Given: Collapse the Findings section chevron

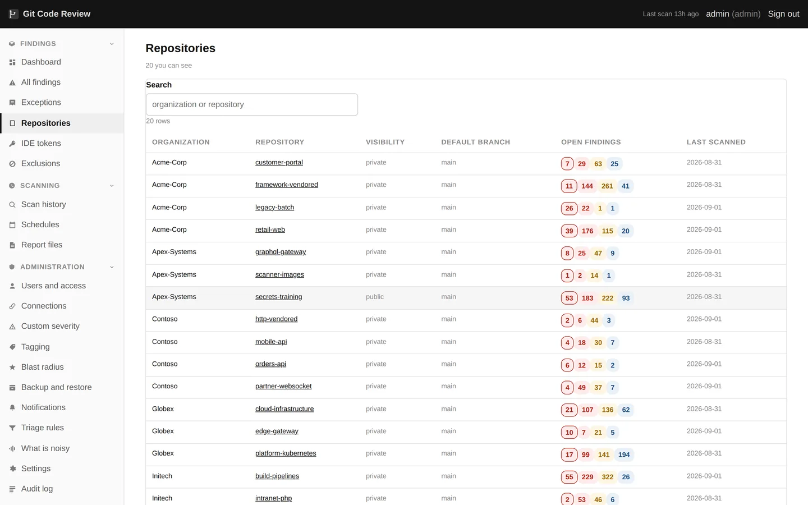Looking at the screenshot, I should (112, 44).
